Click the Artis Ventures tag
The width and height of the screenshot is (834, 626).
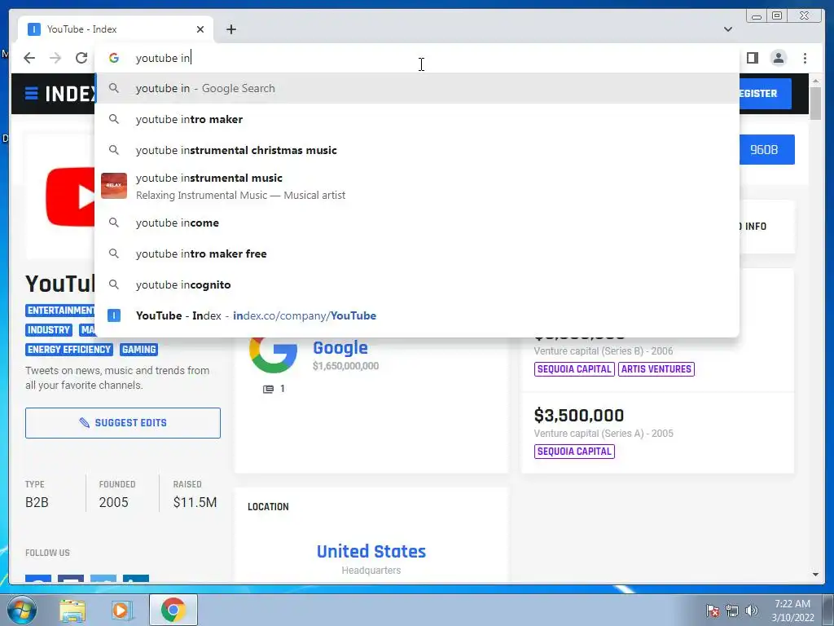click(x=656, y=369)
